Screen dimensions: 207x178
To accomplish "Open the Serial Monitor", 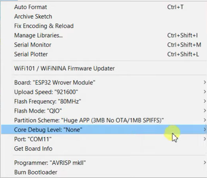I will (104, 45).
